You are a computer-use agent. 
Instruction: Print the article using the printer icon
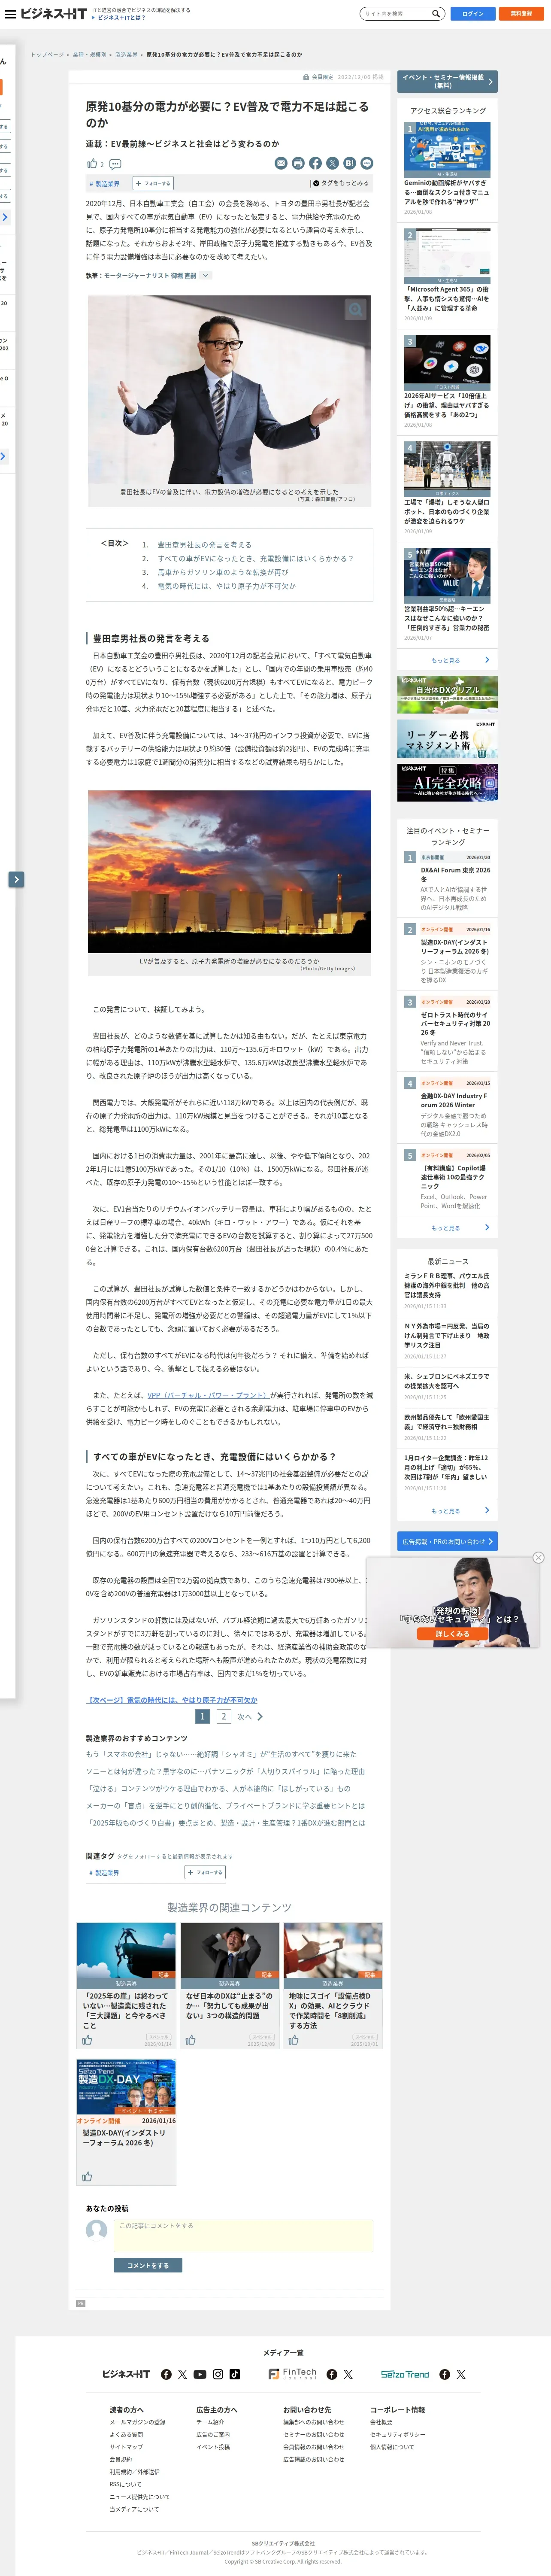click(x=298, y=163)
